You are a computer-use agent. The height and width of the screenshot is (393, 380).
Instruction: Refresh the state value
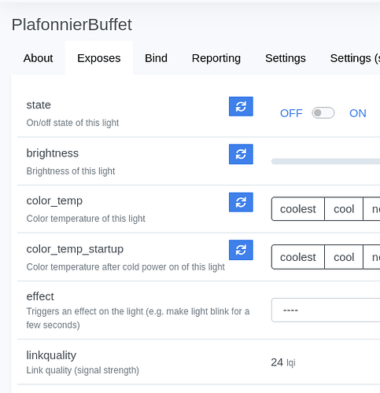241,106
